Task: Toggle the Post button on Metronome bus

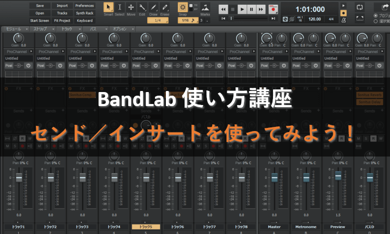Action: 296,66
